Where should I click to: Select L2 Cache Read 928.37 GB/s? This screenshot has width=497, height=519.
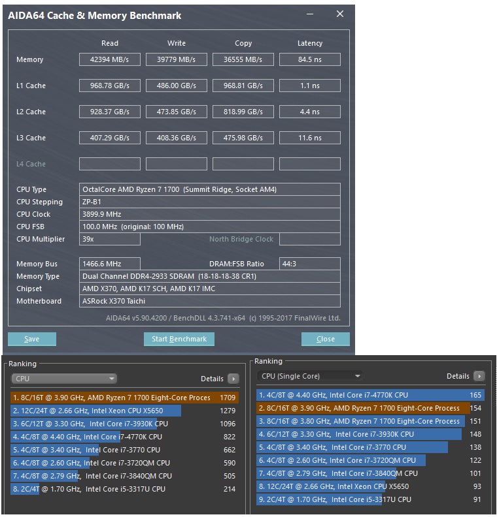[x=110, y=112]
